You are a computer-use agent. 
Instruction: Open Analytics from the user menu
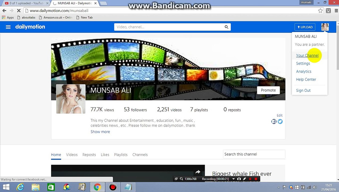(304, 71)
